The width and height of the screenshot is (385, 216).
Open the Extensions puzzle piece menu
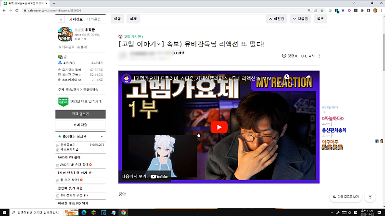click(x=362, y=11)
